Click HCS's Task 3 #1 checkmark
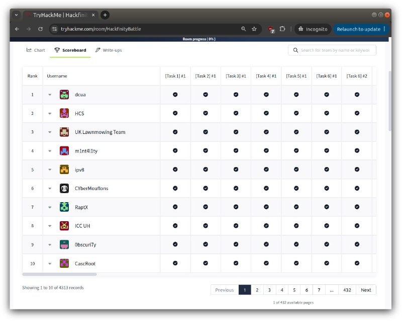The image size is (402, 321). pos(236,113)
